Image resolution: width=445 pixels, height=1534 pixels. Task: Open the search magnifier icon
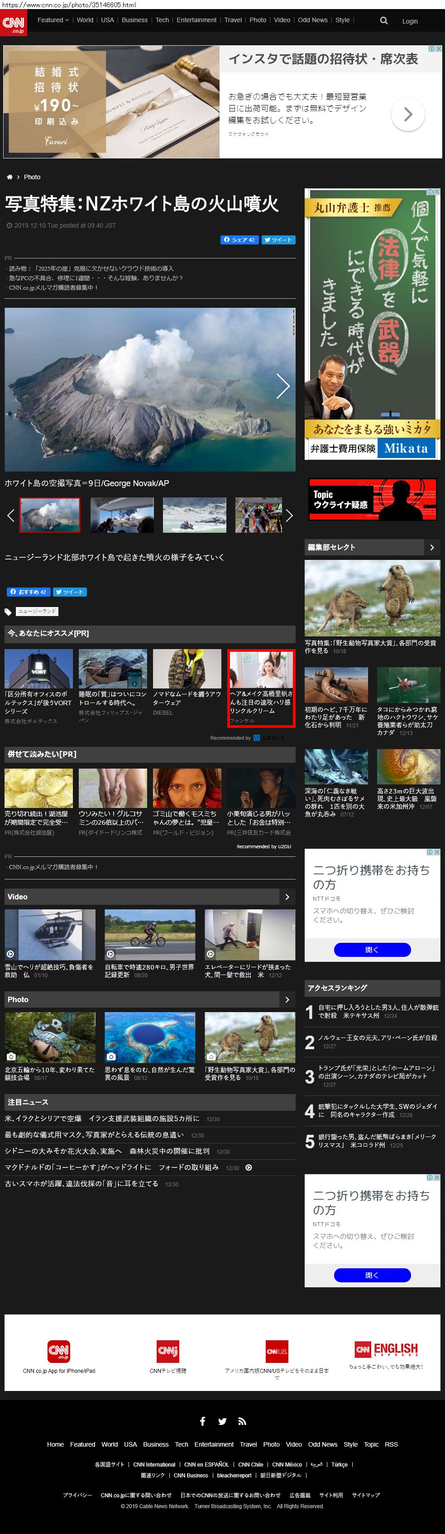click(383, 20)
